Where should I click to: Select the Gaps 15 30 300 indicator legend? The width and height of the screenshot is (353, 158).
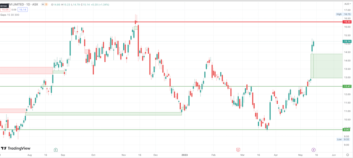pos(10,15)
